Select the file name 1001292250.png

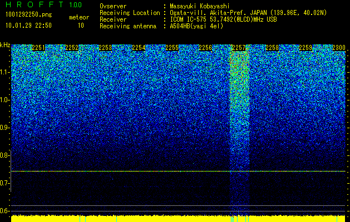29,15
